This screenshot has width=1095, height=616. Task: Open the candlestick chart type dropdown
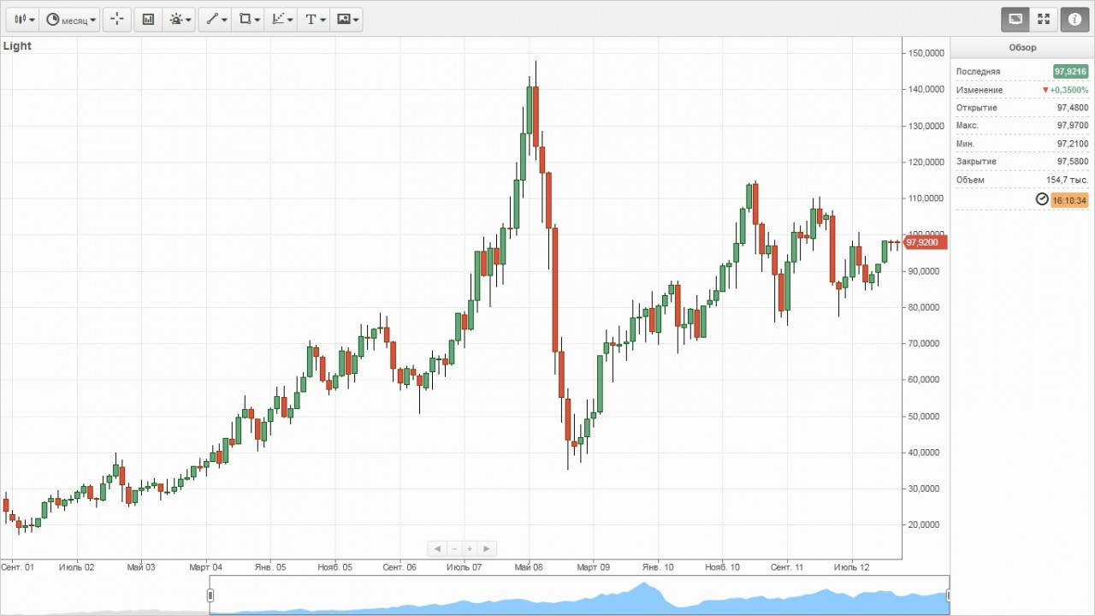[24, 19]
